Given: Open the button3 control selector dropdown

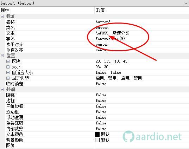Looking at the screenshot, I should point(185,4).
